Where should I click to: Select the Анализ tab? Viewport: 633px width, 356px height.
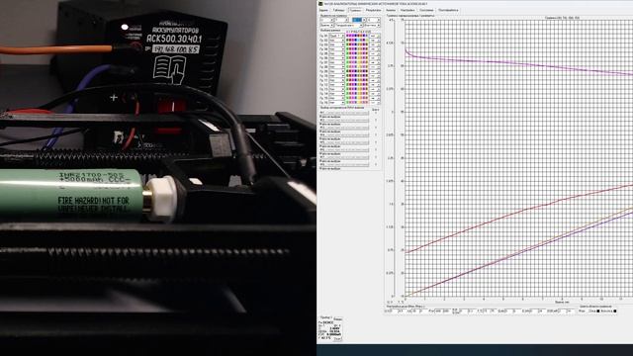click(391, 10)
